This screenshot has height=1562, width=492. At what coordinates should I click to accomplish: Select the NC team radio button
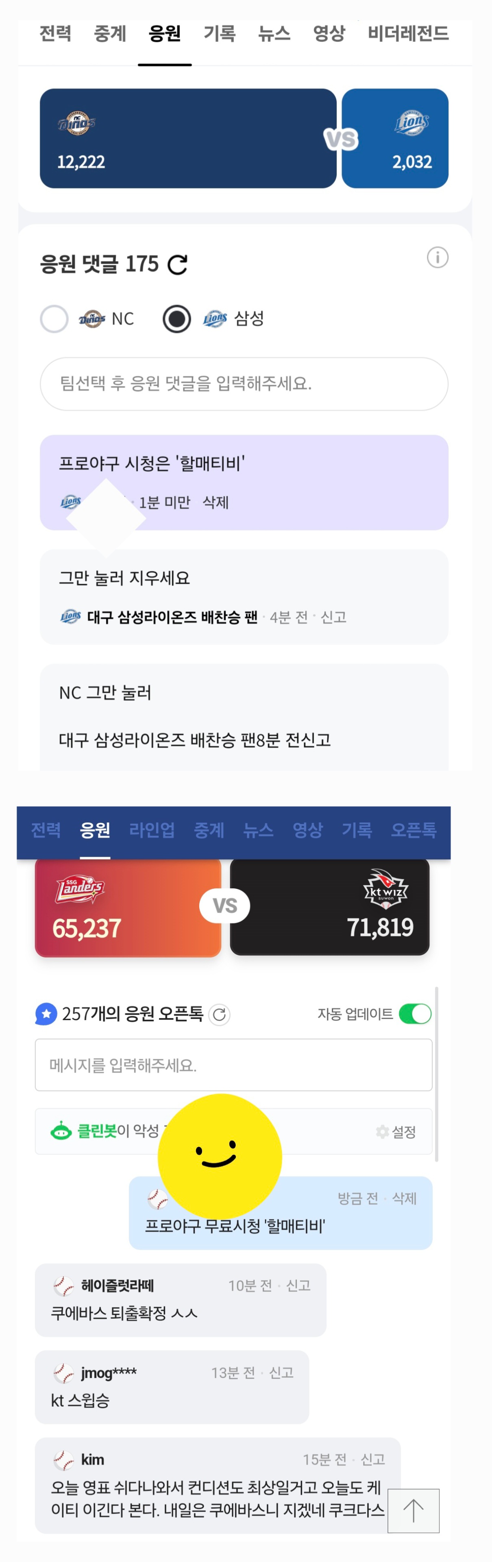54,319
